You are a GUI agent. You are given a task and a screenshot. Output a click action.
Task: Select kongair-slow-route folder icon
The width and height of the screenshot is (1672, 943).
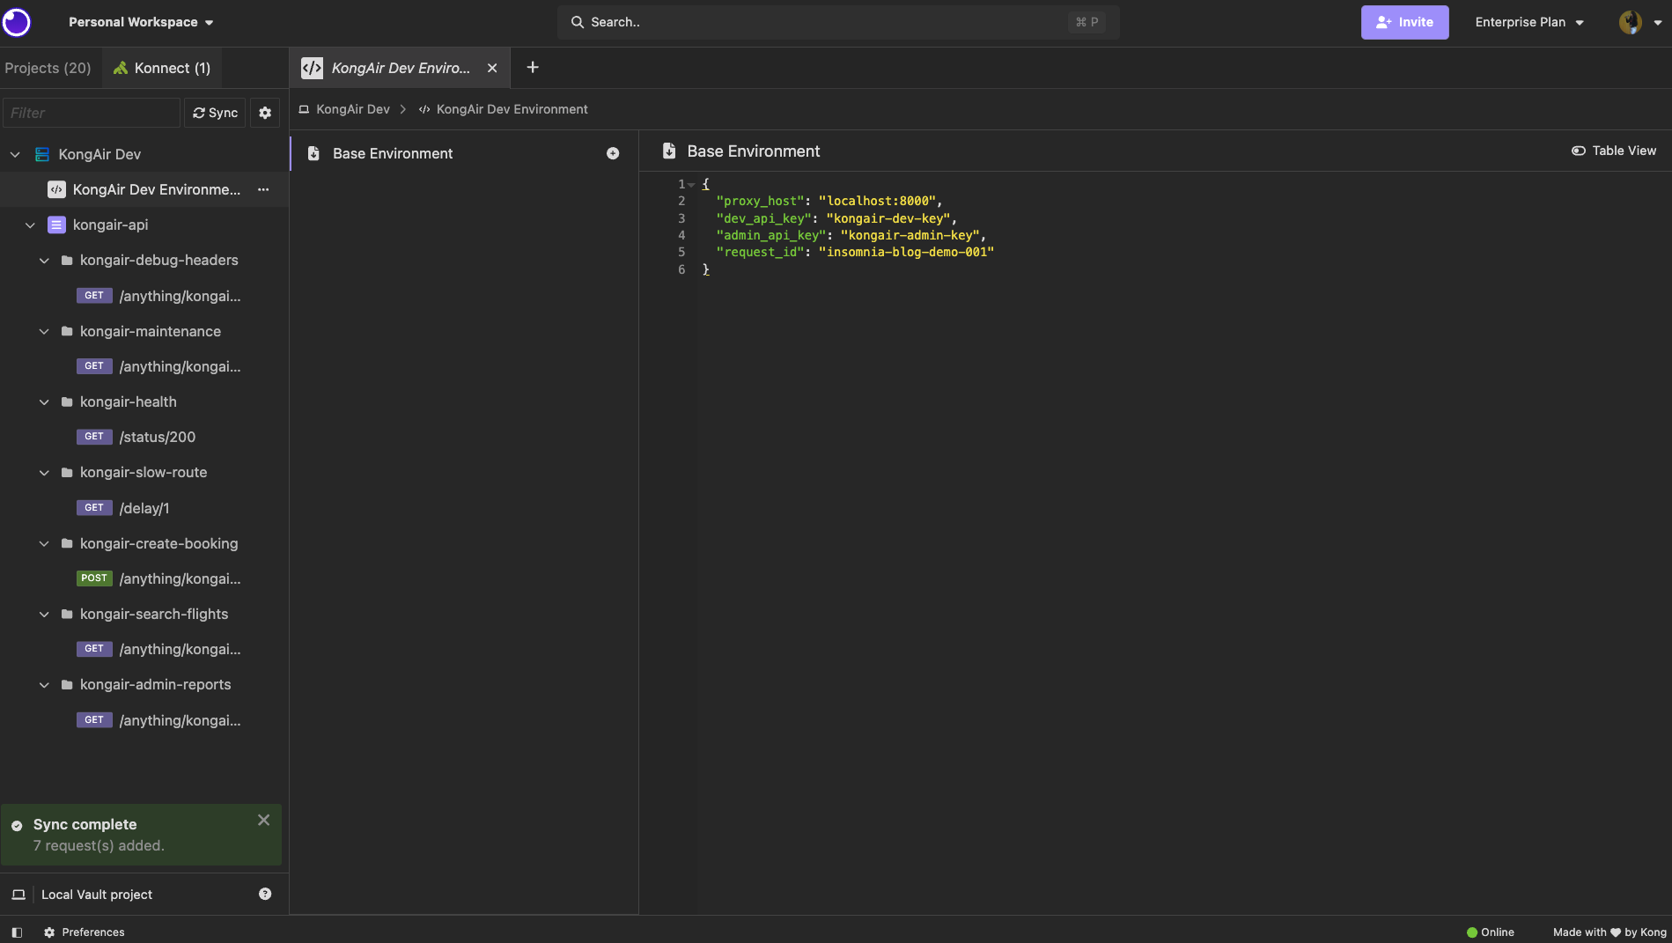pyautogui.click(x=67, y=472)
